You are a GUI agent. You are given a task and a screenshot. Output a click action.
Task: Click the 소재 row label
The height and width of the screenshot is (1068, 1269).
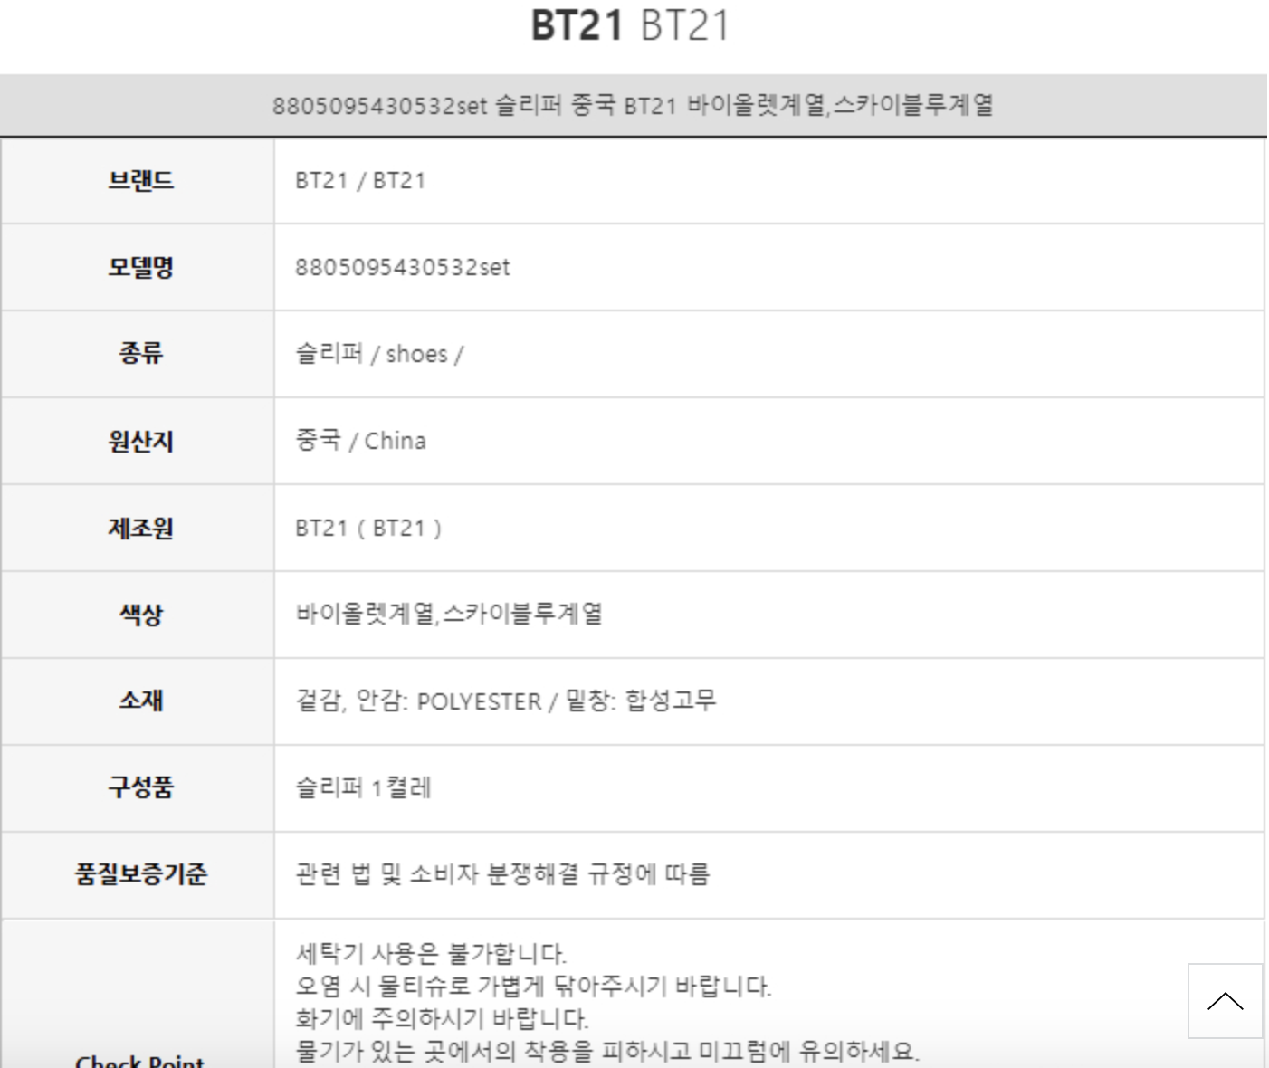coord(140,701)
